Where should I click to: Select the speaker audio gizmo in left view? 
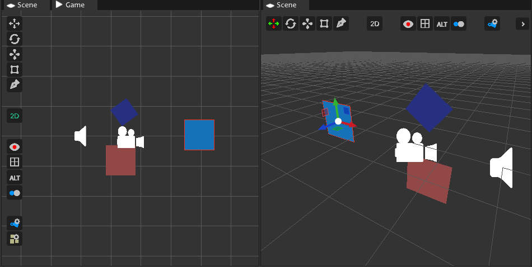81,136
